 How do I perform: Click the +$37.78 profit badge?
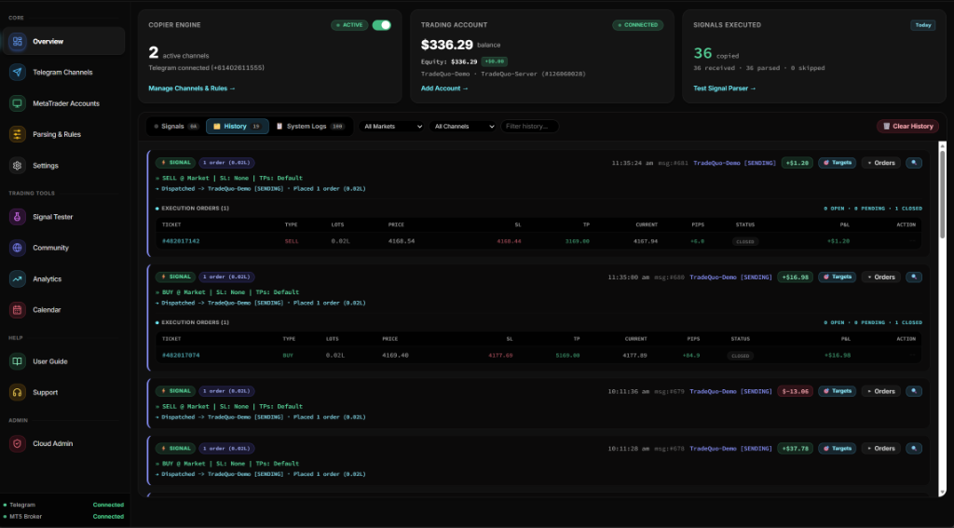coord(796,448)
